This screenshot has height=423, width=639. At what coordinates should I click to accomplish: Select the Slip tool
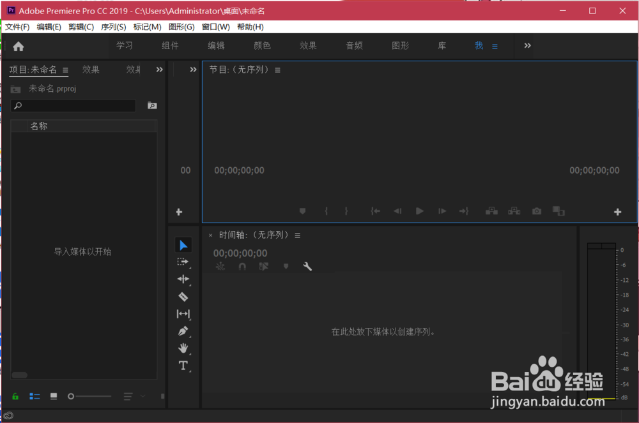pos(183,314)
